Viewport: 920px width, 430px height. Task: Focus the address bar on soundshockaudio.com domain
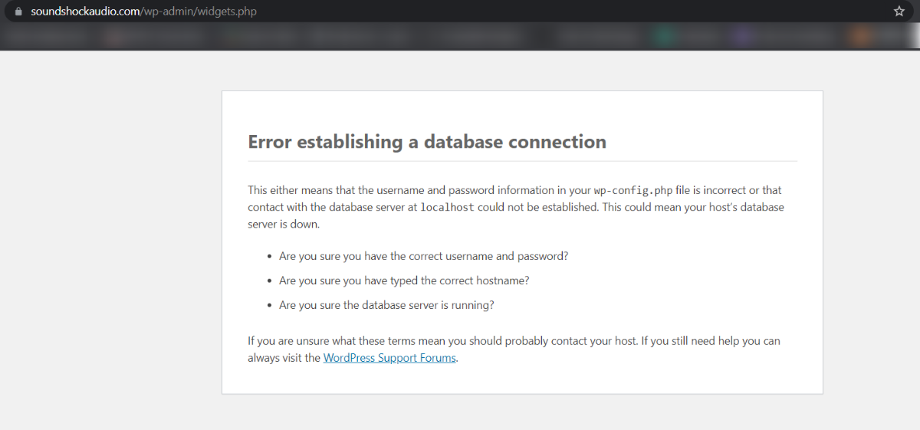coord(85,11)
